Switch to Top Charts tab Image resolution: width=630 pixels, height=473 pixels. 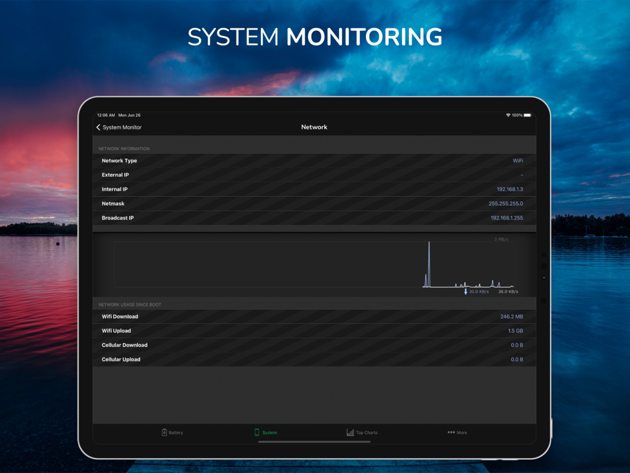(362, 433)
